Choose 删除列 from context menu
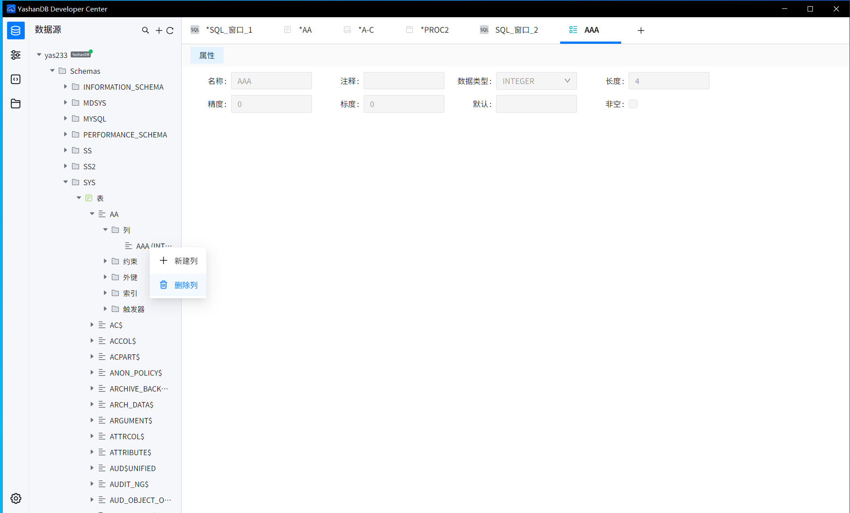850x513 pixels. [178, 285]
